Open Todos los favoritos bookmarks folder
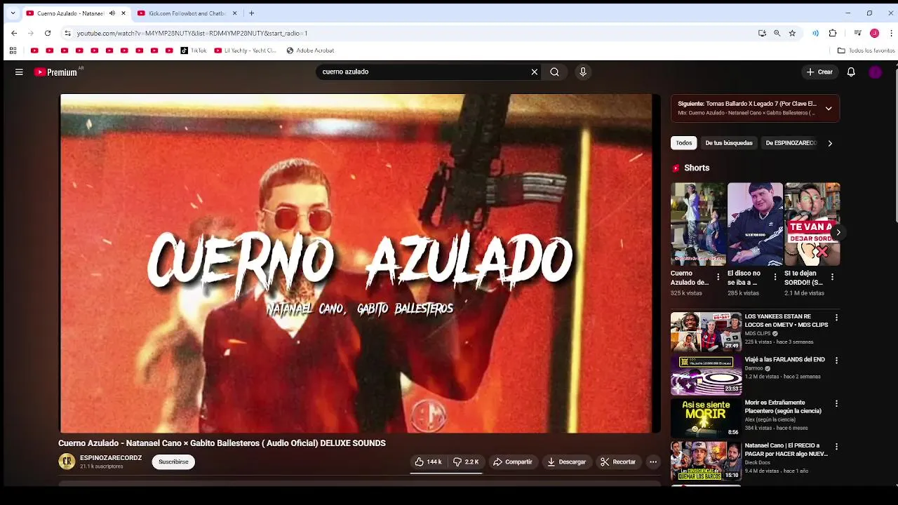The image size is (898, 505). coord(866,50)
